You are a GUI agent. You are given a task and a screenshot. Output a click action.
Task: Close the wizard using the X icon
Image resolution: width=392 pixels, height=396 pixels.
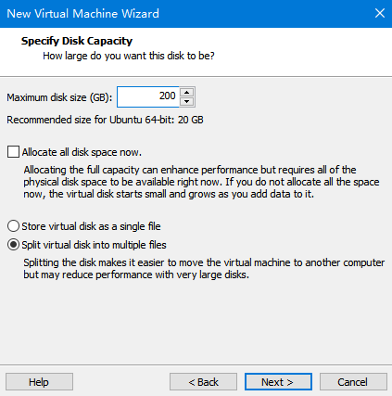tap(380, 13)
